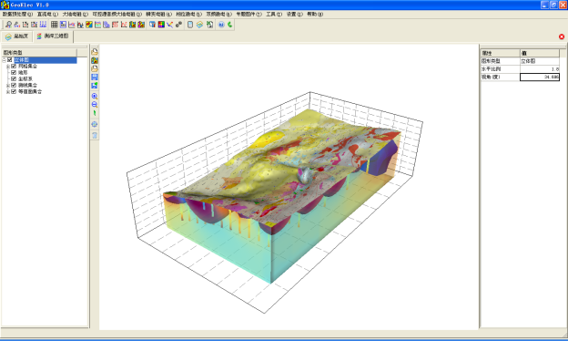Viewport: 568px width, 341px height.
Task: Open the 帮助 help menu
Action: (315, 15)
